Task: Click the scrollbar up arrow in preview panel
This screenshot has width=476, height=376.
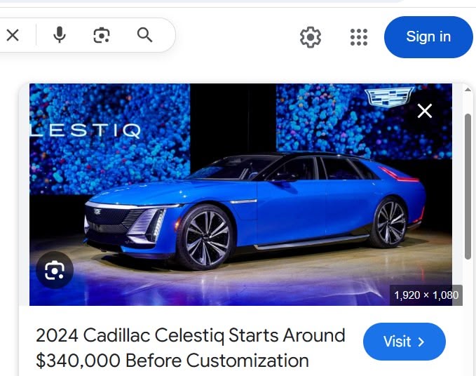Action: (x=468, y=90)
